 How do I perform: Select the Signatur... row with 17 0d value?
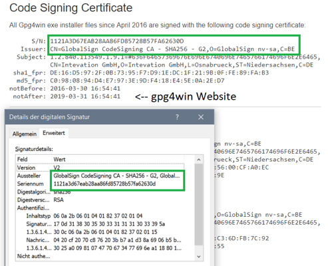tap(100, 224)
